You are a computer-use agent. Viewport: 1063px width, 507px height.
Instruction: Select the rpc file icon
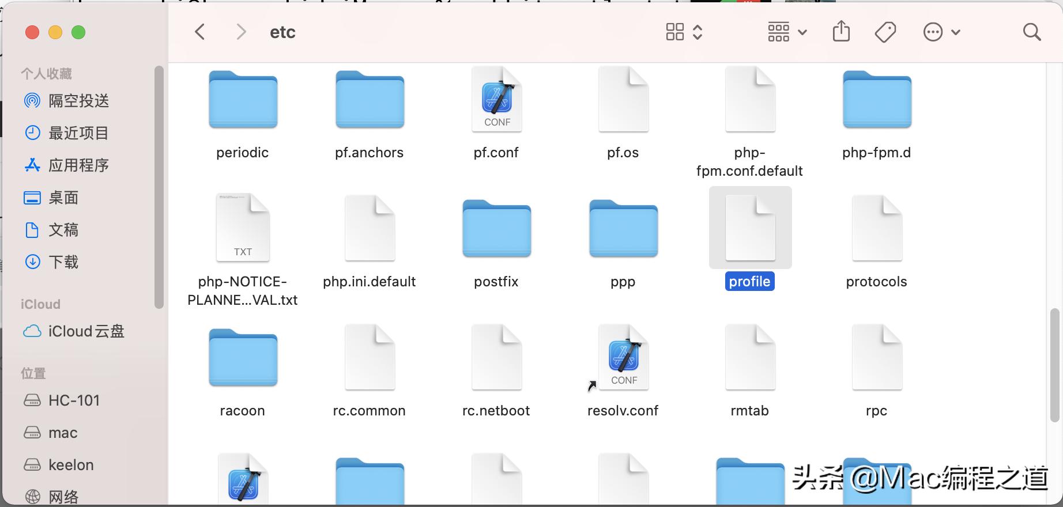coord(877,357)
